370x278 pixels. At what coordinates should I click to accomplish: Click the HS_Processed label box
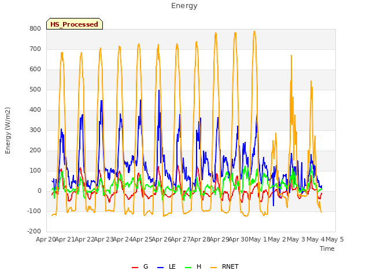click(x=75, y=24)
